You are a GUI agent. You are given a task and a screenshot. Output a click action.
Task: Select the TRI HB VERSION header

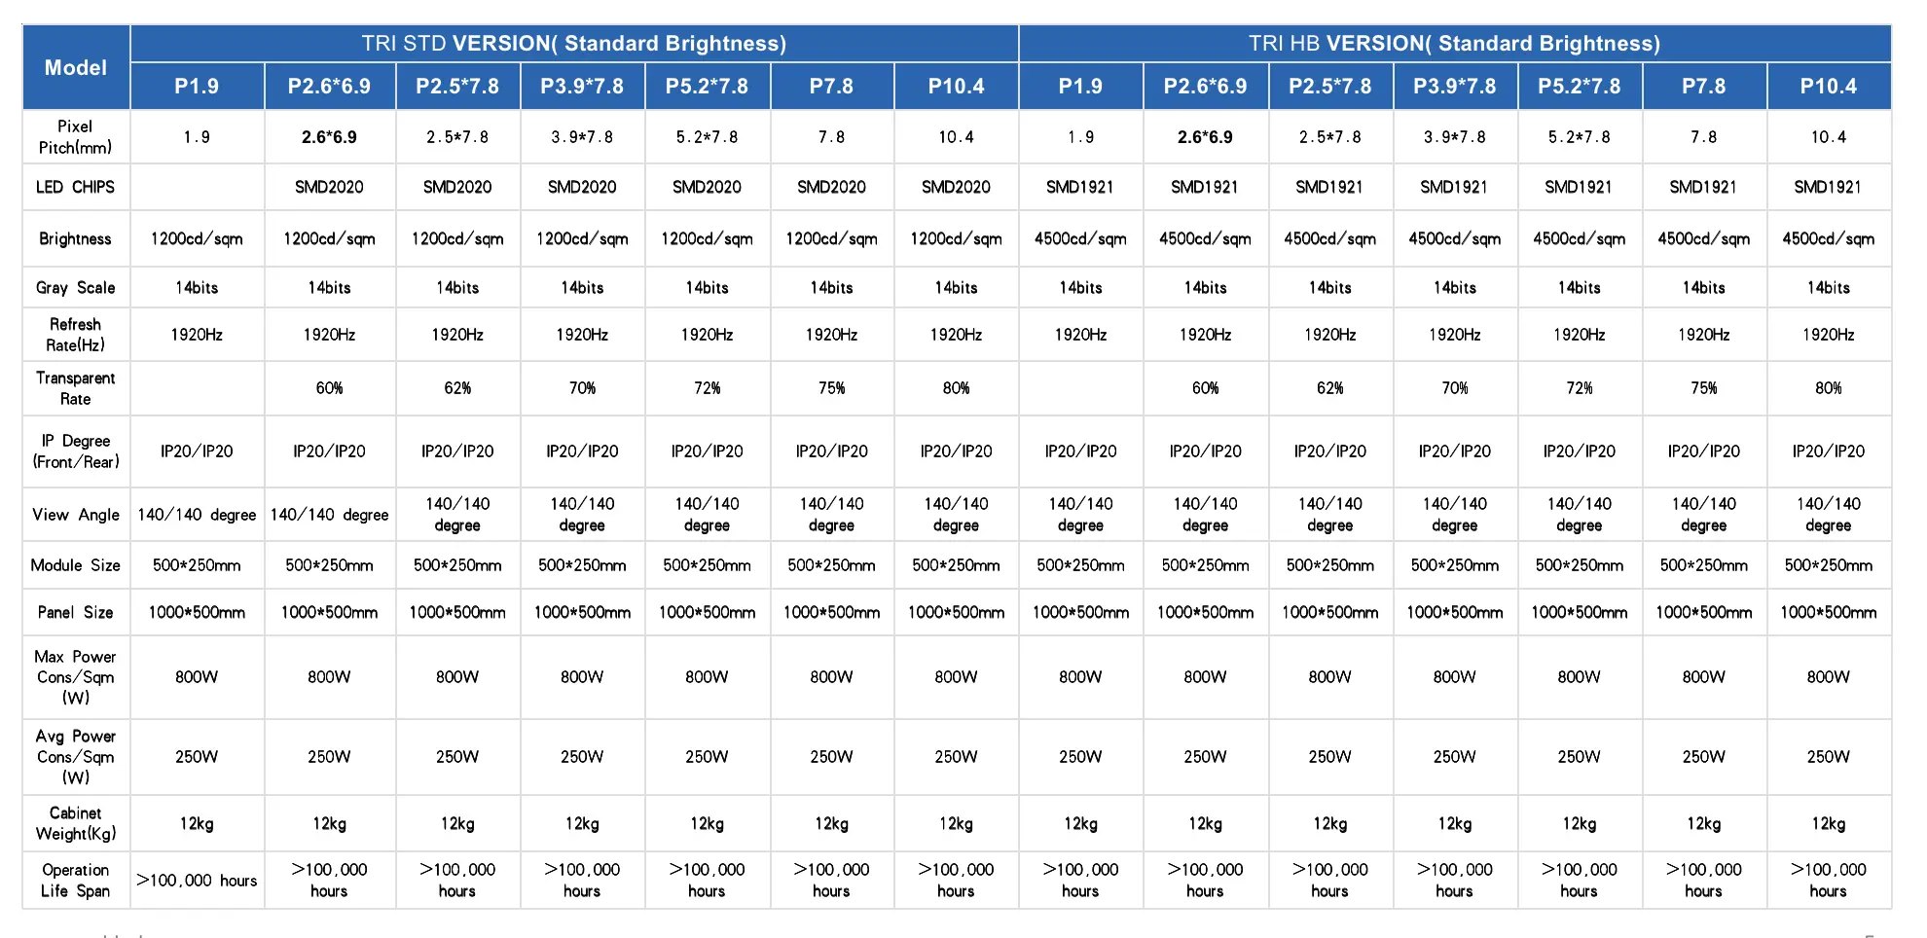[1455, 44]
